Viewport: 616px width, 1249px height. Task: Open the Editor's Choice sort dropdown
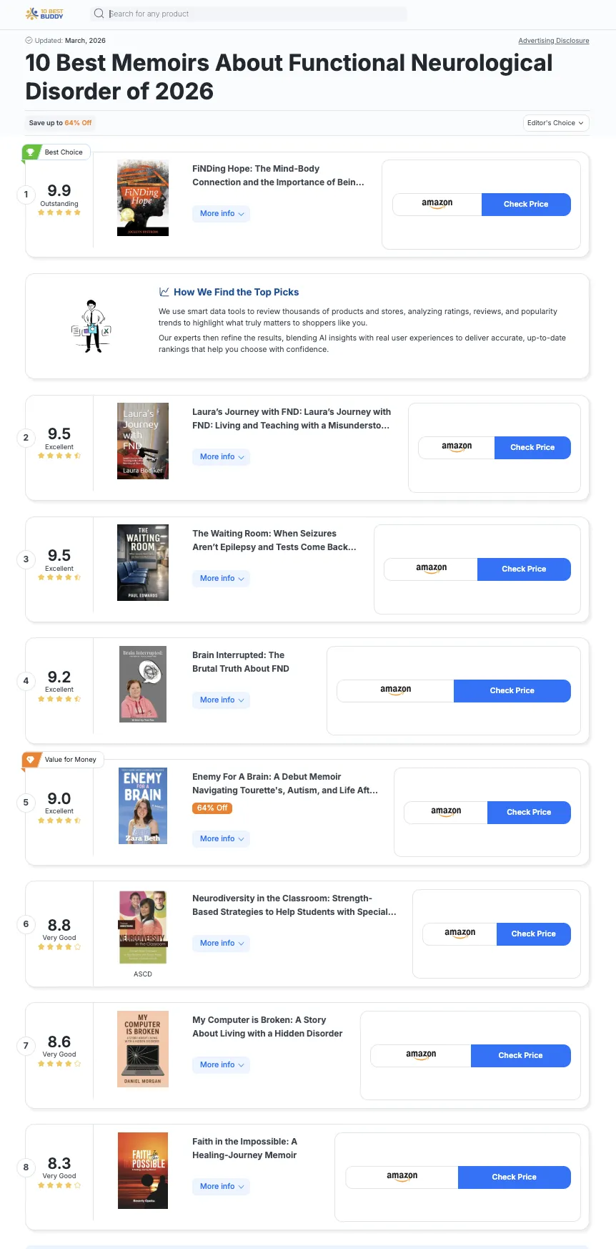pyautogui.click(x=556, y=123)
